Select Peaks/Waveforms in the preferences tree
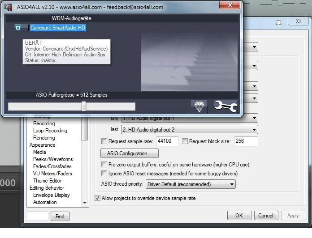 click(53, 159)
